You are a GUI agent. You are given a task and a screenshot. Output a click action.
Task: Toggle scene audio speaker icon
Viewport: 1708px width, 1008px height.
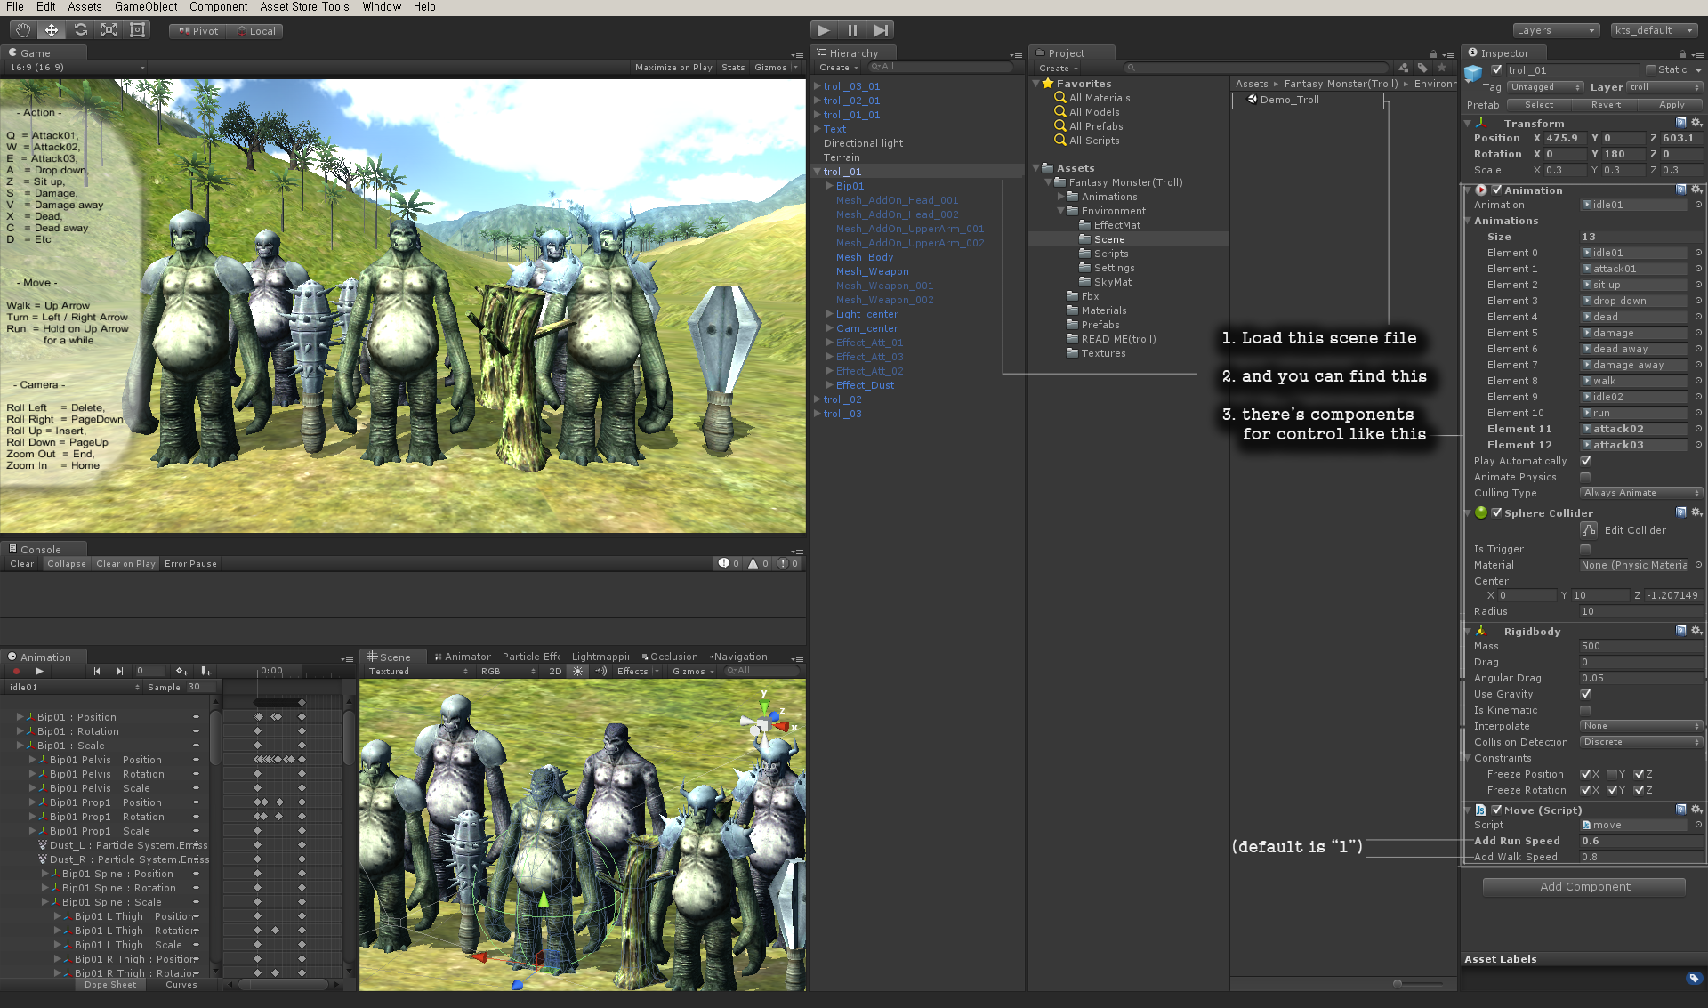pos(601,672)
